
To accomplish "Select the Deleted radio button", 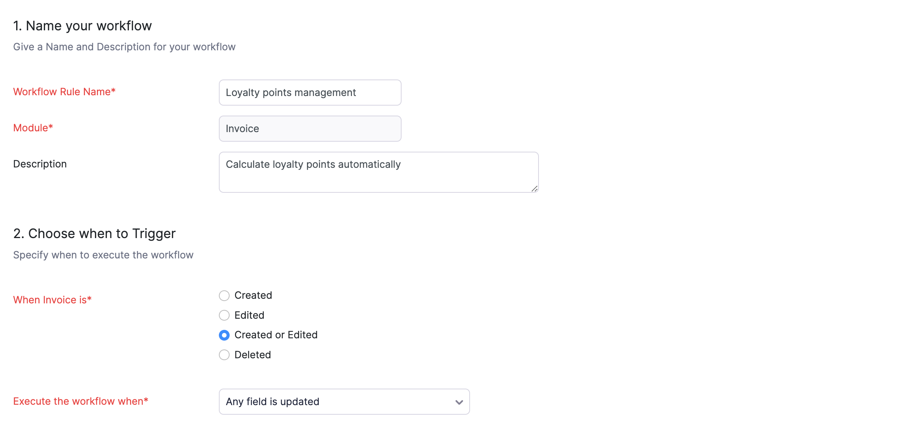I will (x=224, y=355).
